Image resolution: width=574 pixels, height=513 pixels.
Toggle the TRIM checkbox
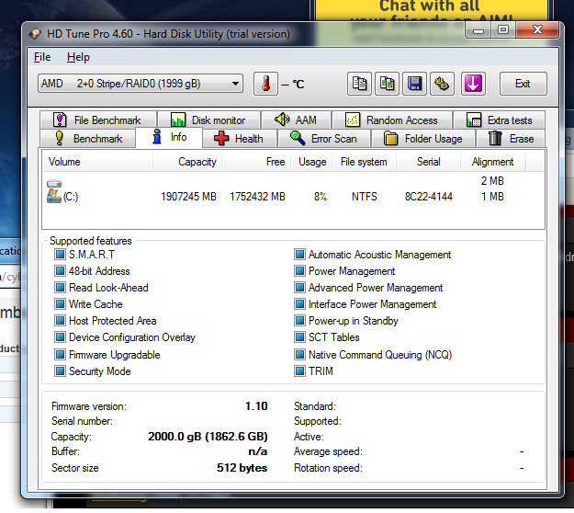(x=299, y=371)
